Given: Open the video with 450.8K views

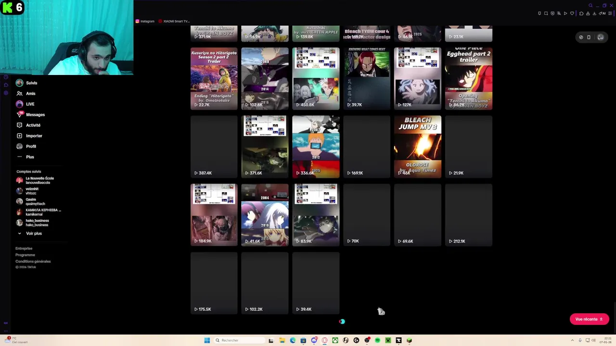Looking at the screenshot, I should (x=316, y=79).
